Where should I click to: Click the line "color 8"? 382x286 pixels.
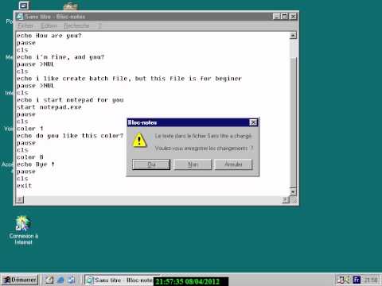click(x=30, y=157)
